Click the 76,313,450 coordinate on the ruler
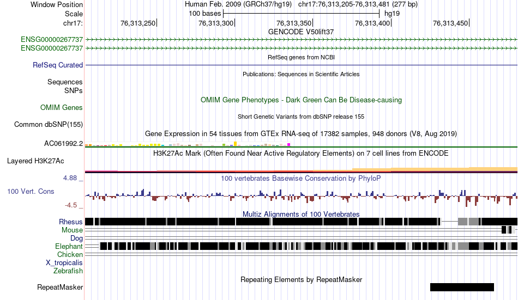 click(x=450, y=23)
